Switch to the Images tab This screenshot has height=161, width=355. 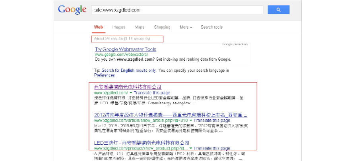click(118, 27)
